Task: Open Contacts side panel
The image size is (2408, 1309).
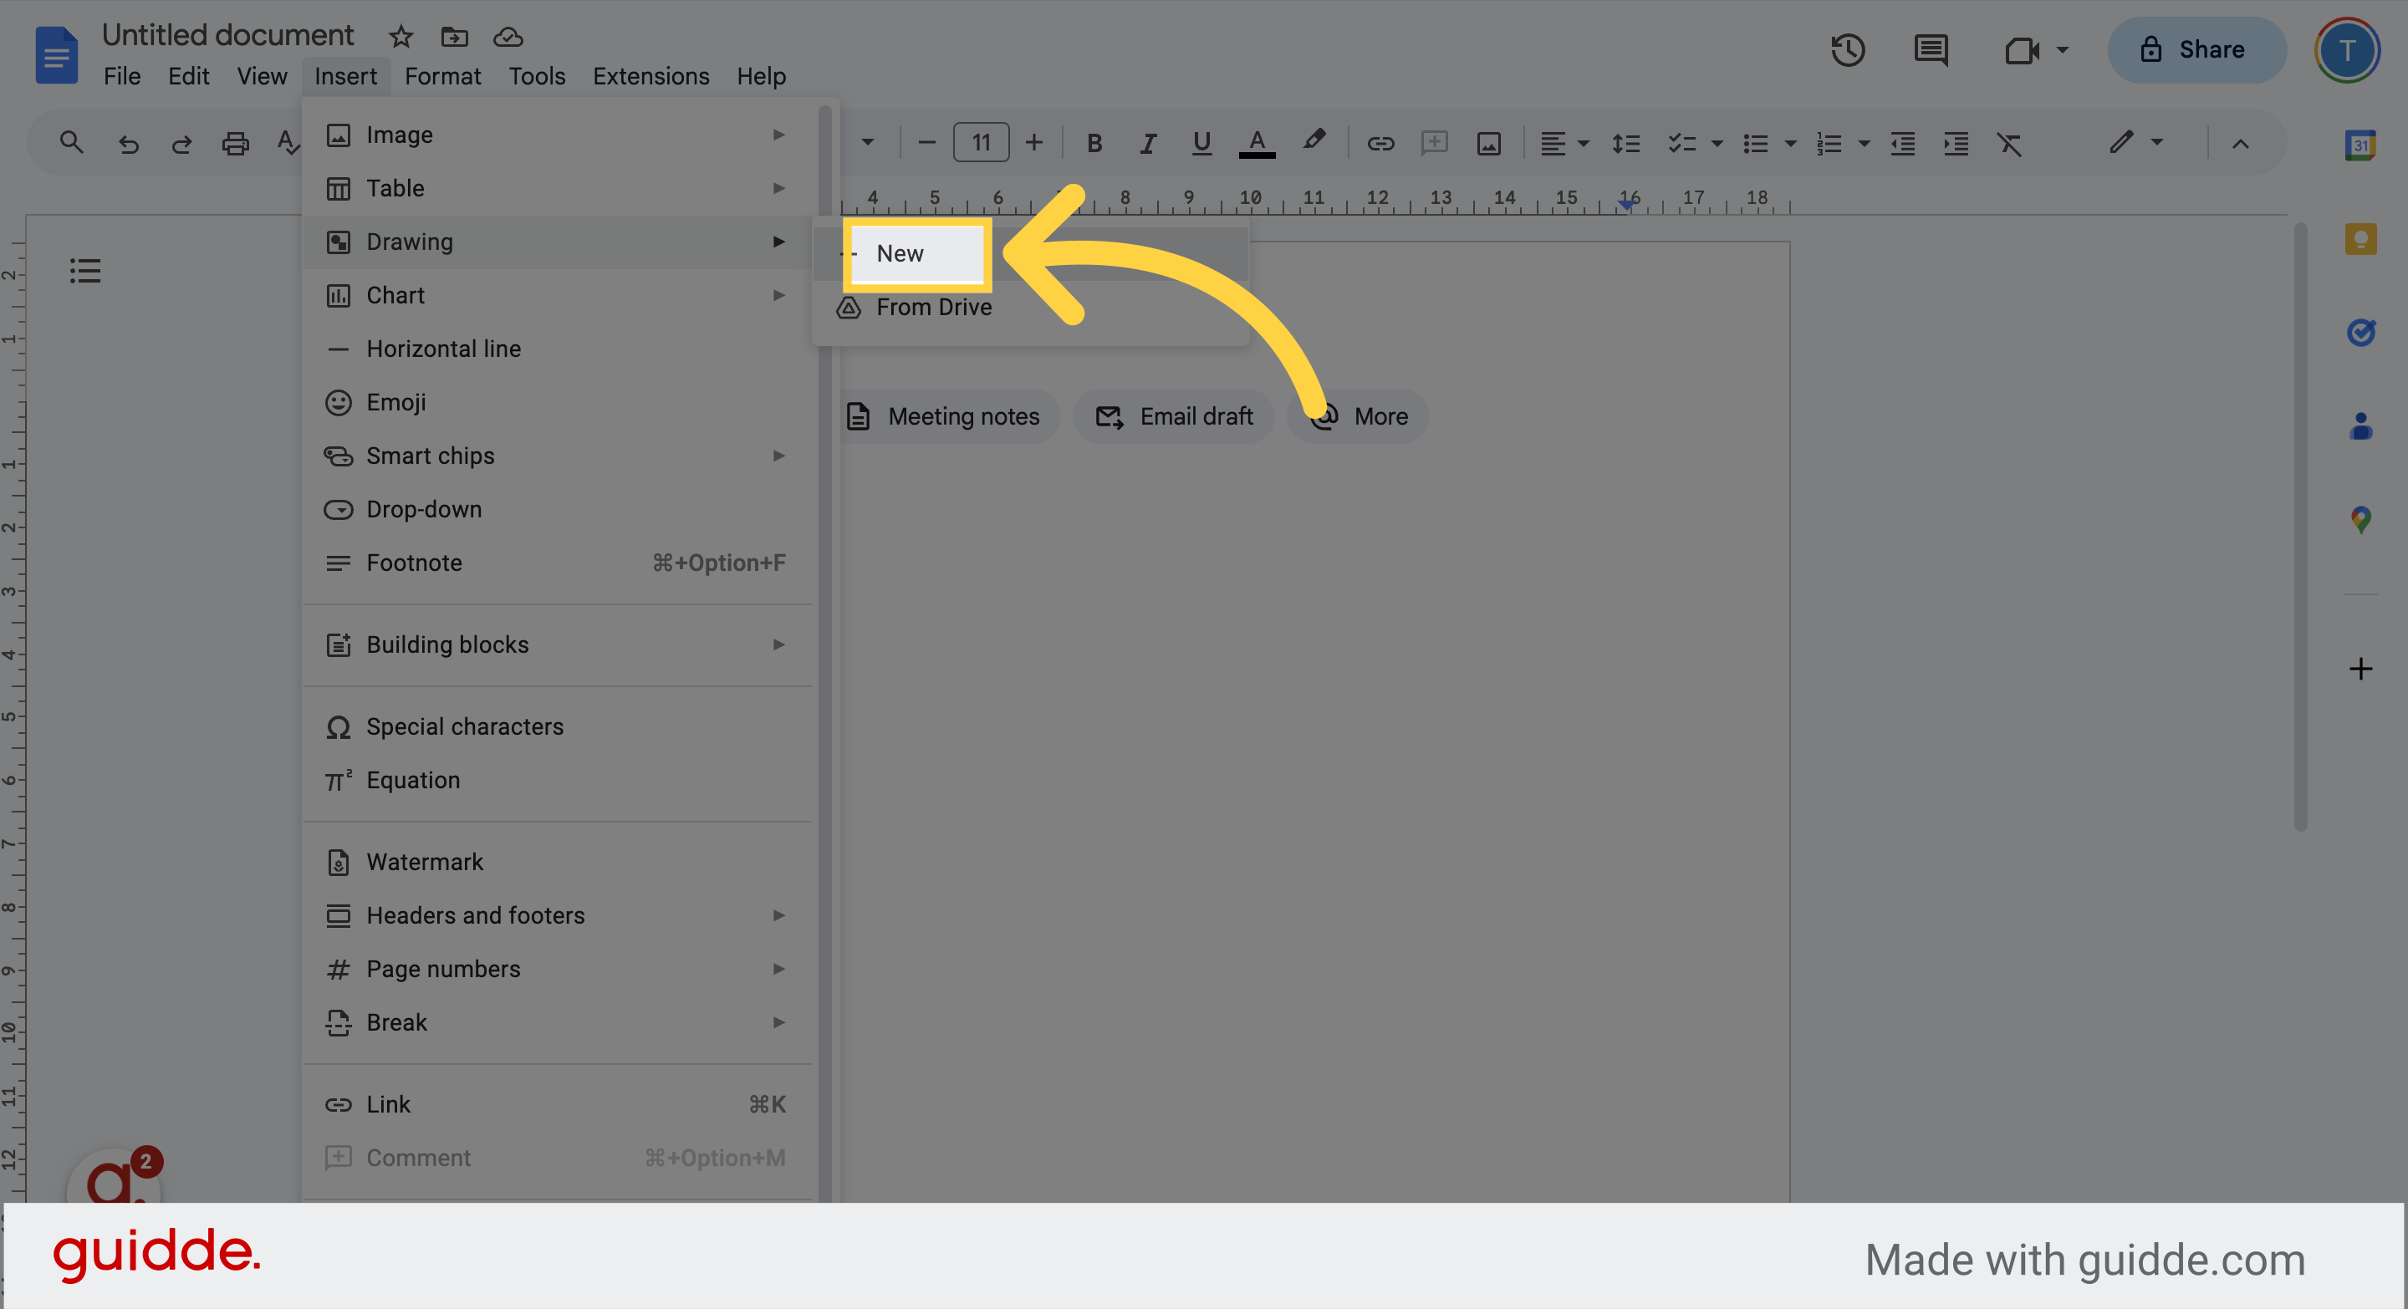Action: [2360, 426]
